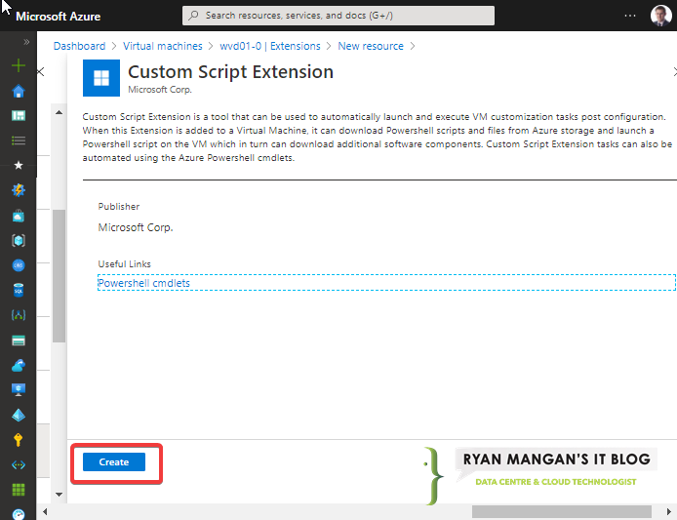Click the horizontal scrollbar thumb
This screenshot has width=677, height=520.
point(561,512)
